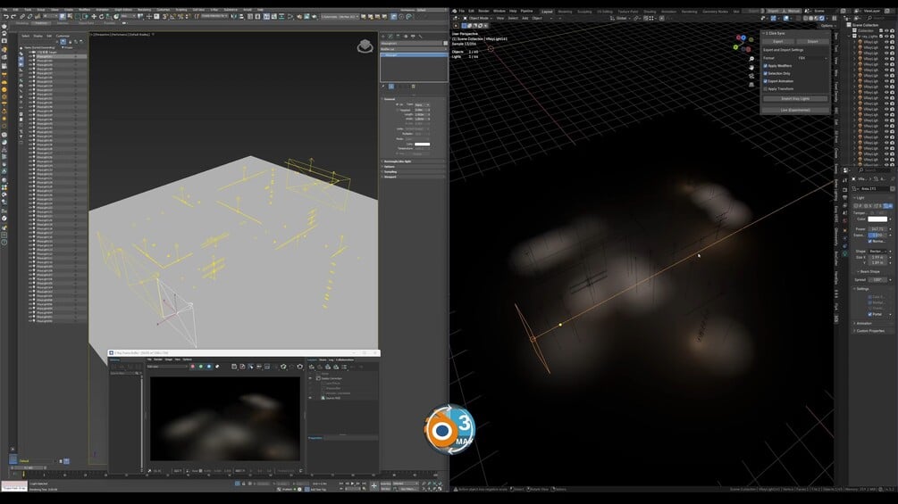Select rendered viewport shading sphere icon

tap(821, 18)
